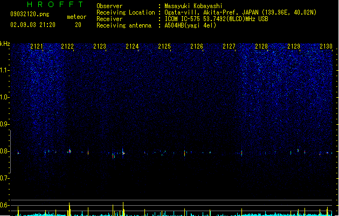Click the antenna A504HB(yagi 4el) text

click(x=190, y=25)
